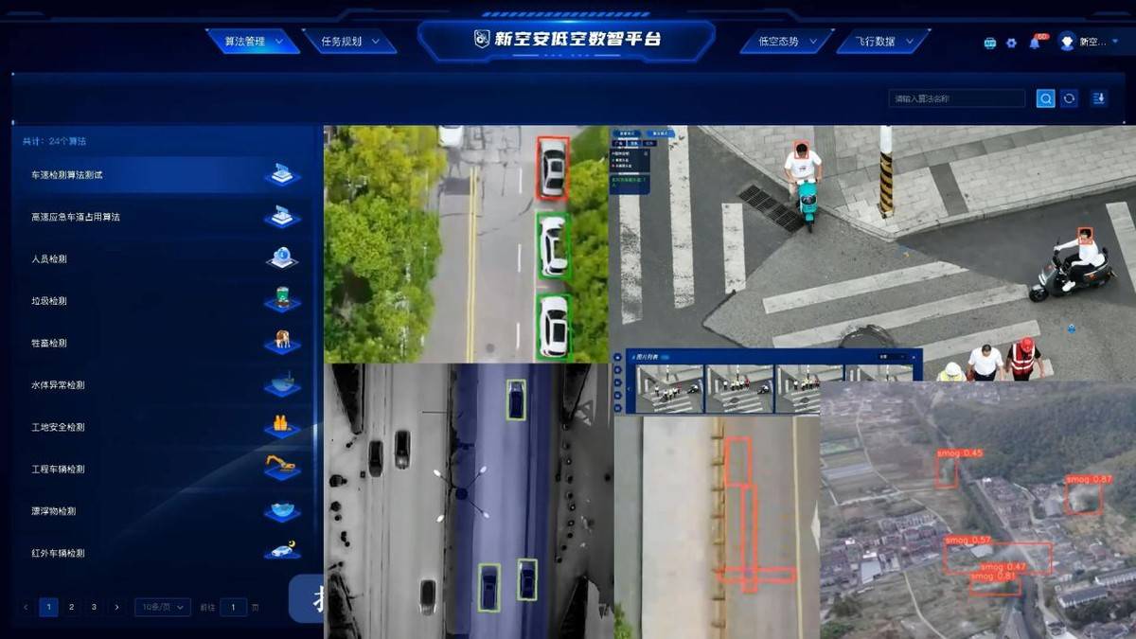Open the 10条/页 page size dropdown
This screenshot has width=1136, height=639.
[162, 607]
